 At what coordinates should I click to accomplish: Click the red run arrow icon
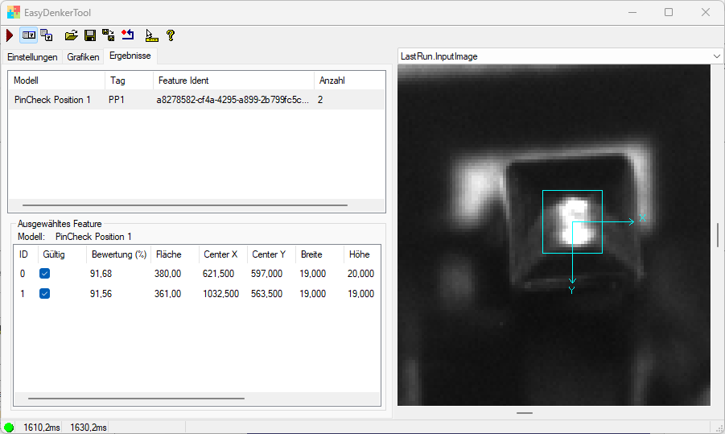click(10, 35)
